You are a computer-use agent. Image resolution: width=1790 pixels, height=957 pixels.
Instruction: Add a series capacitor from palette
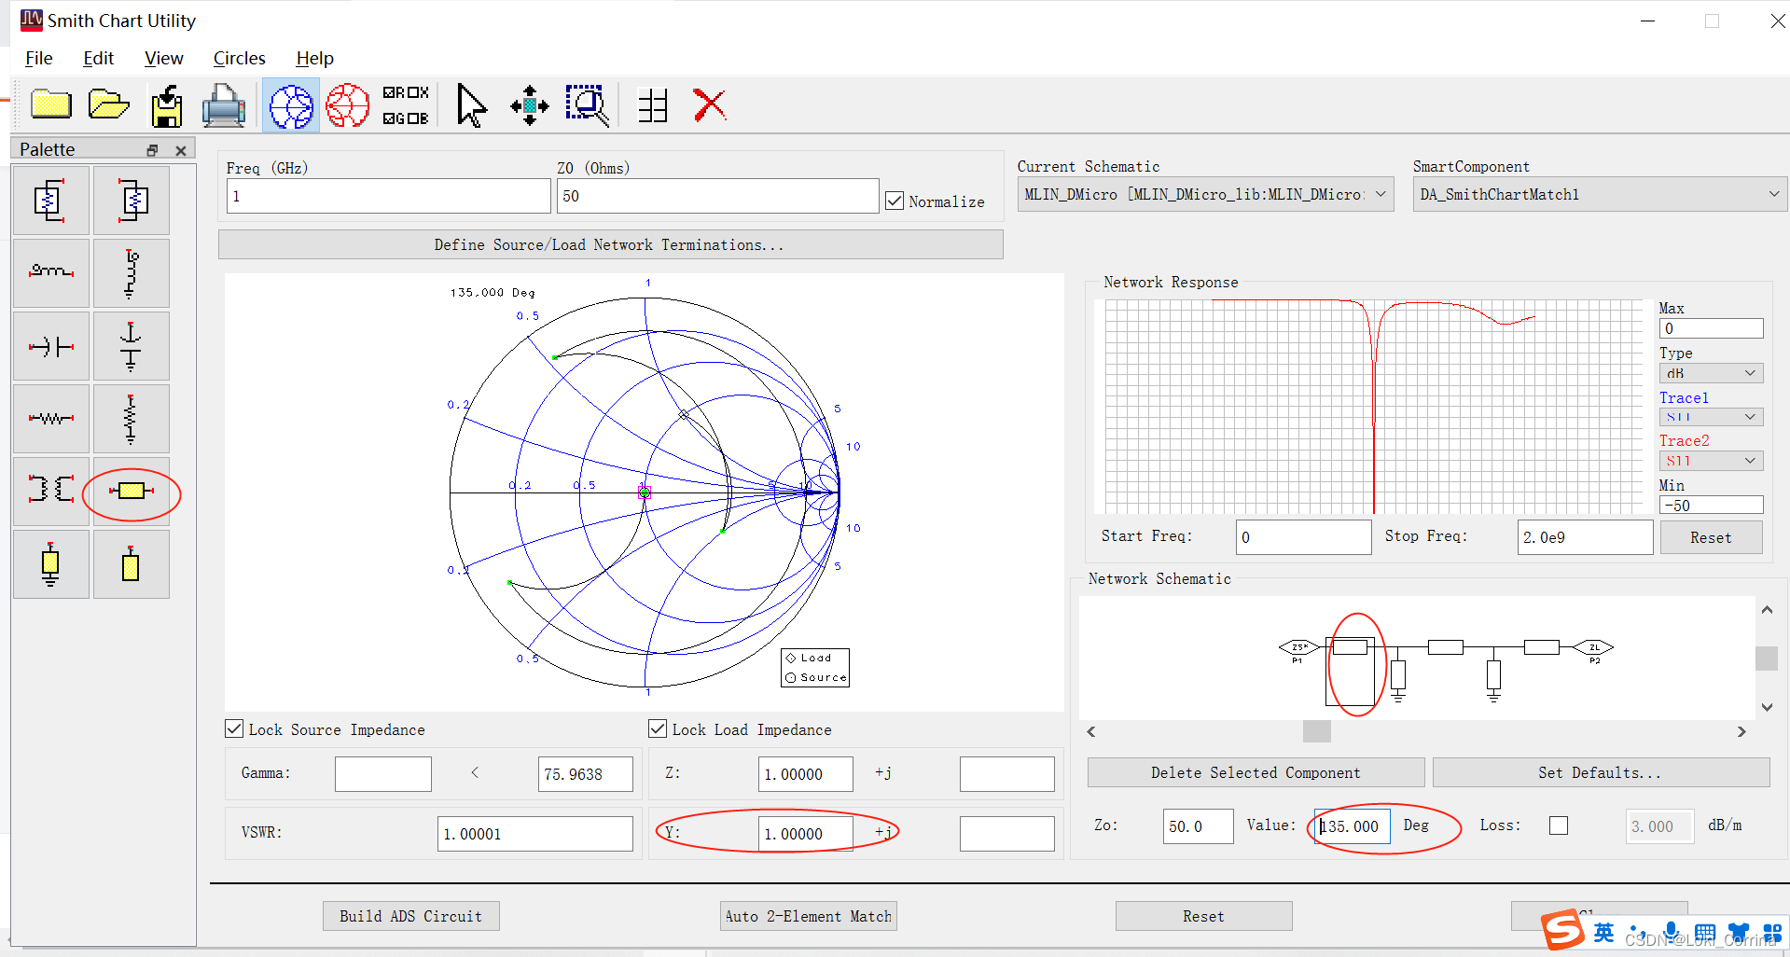pyautogui.click(x=51, y=346)
